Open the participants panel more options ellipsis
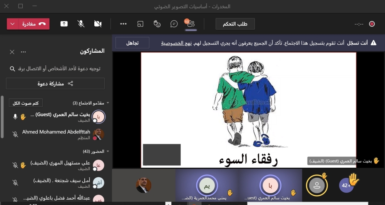The height and width of the screenshot is (205, 385). click(23, 52)
